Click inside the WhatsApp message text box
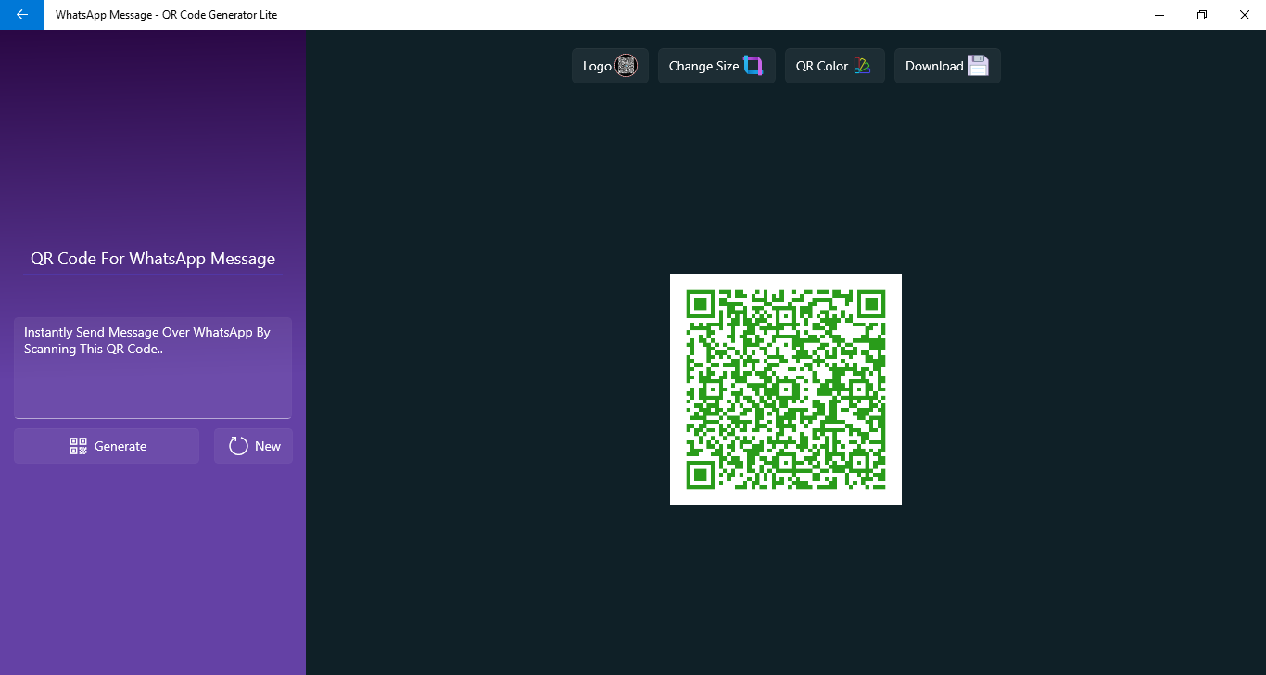This screenshot has height=675, width=1266. click(153, 368)
